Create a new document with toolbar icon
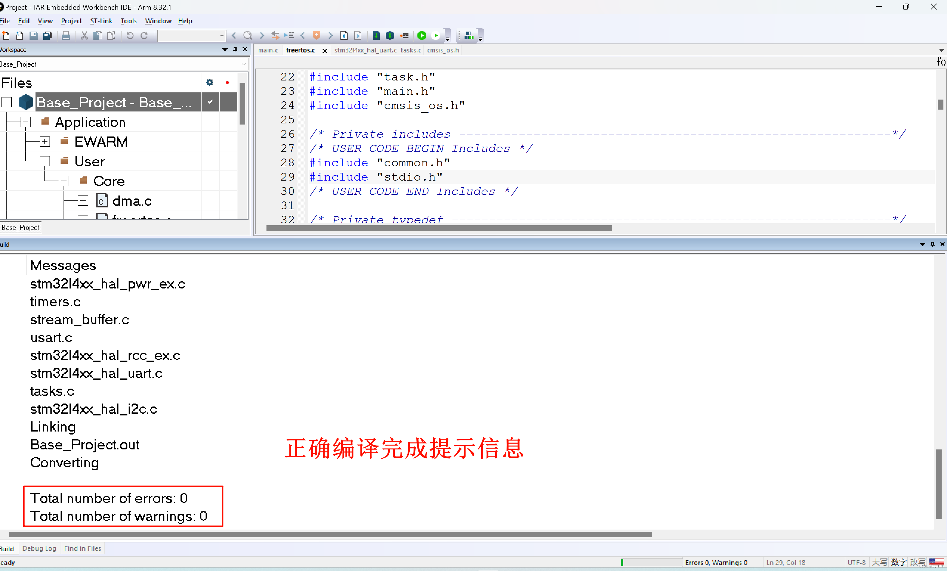The width and height of the screenshot is (947, 571). [6, 36]
